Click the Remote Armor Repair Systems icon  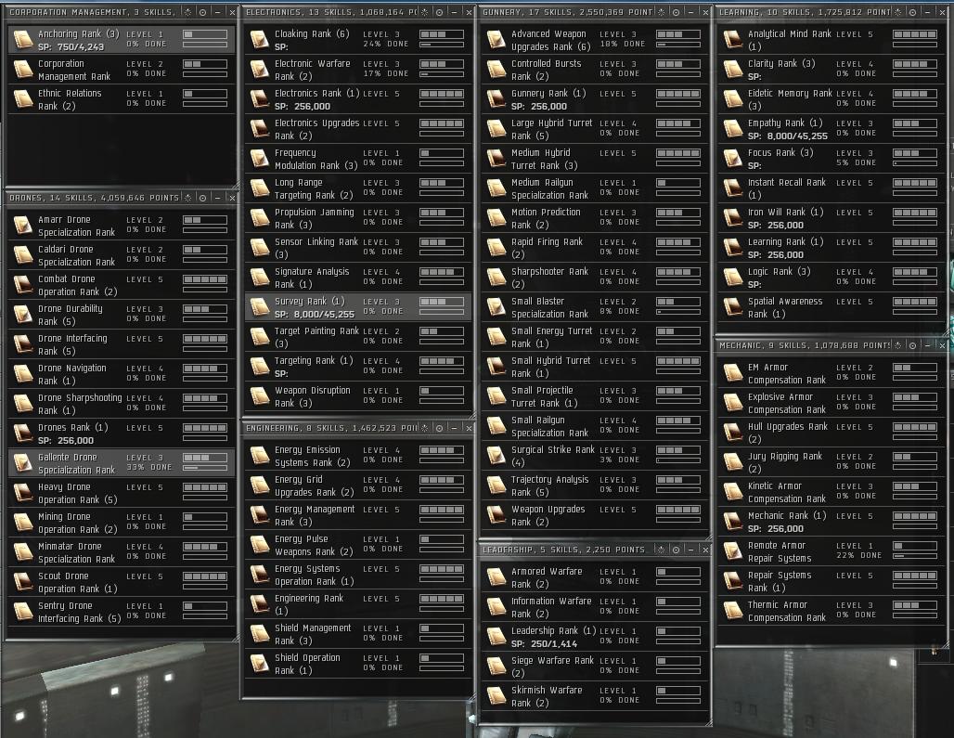[733, 551]
